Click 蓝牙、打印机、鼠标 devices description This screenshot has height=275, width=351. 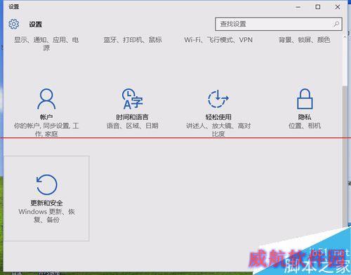pos(133,40)
